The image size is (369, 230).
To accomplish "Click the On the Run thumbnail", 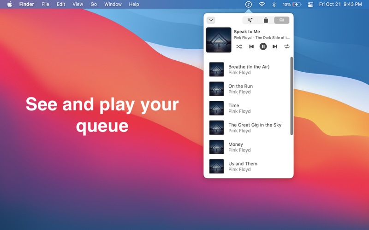I will coord(216,89).
